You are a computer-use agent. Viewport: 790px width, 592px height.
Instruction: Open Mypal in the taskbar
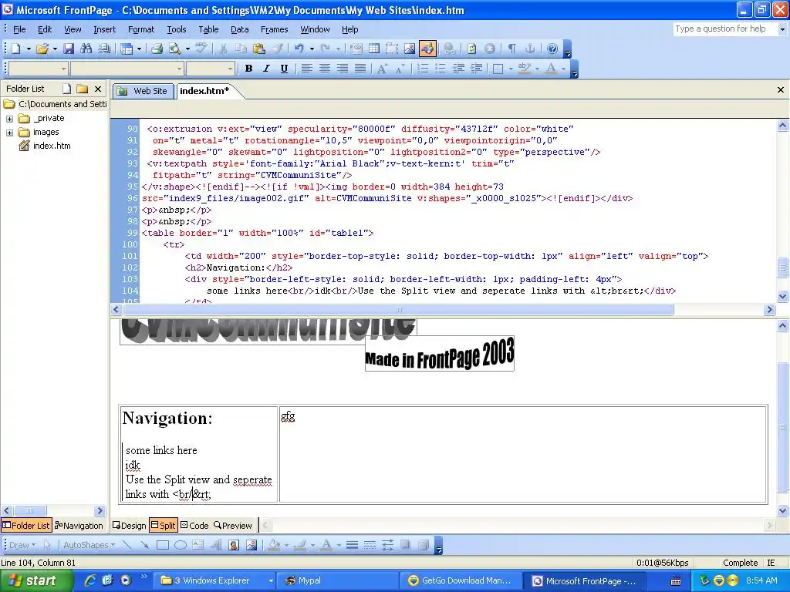click(336, 580)
